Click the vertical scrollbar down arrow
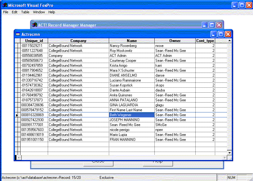Image resolution: width=253 pixels, height=181 pixels. (x=229, y=153)
